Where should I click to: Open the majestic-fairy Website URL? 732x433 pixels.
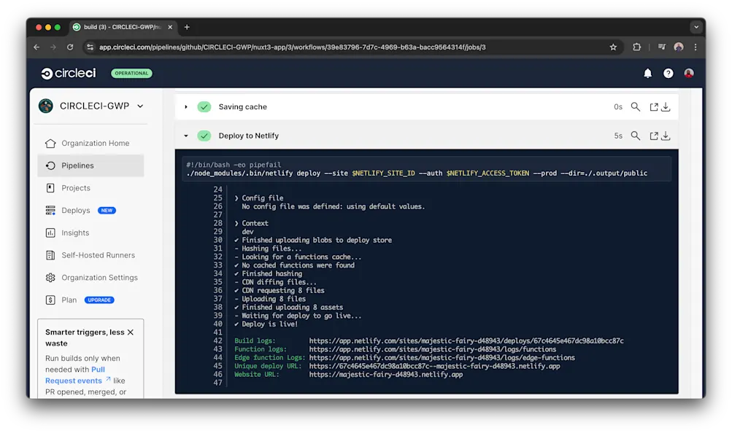385,374
